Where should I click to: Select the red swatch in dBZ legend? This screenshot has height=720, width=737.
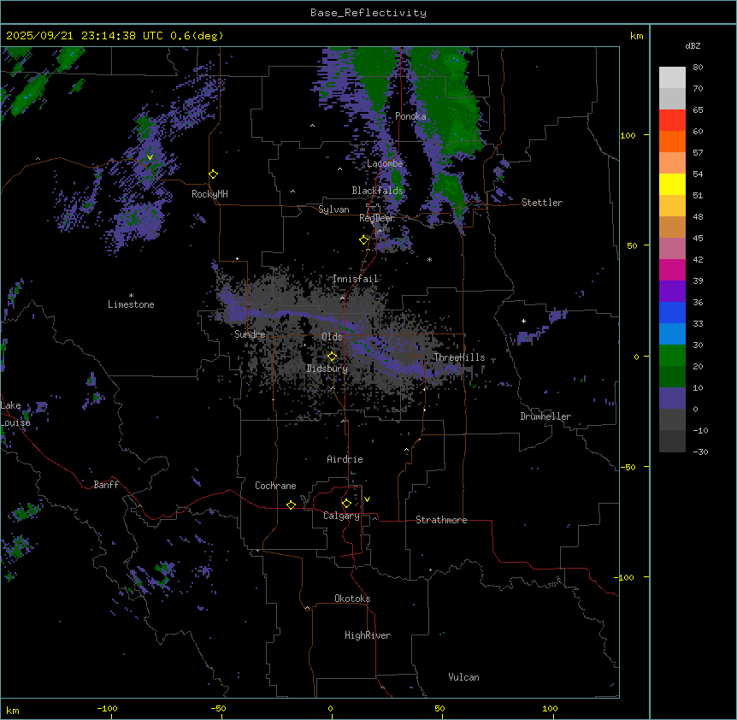coord(672,120)
